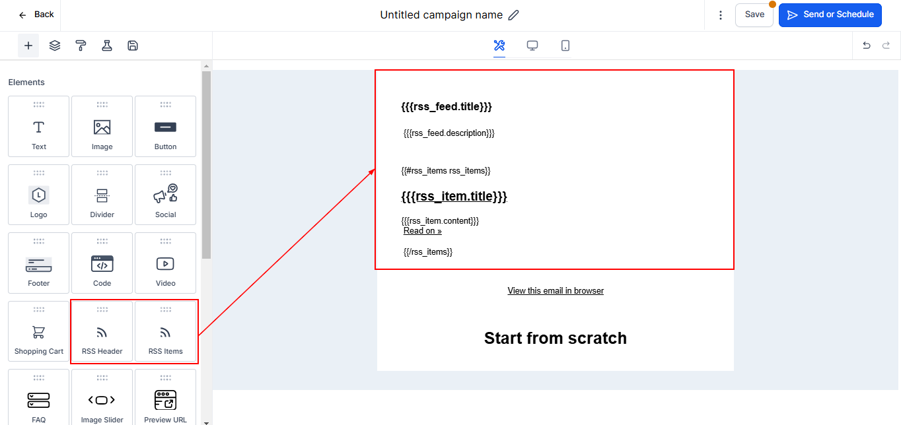Click Send or Schedule button
The width and height of the screenshot is (901, 425).
[830, 15]
